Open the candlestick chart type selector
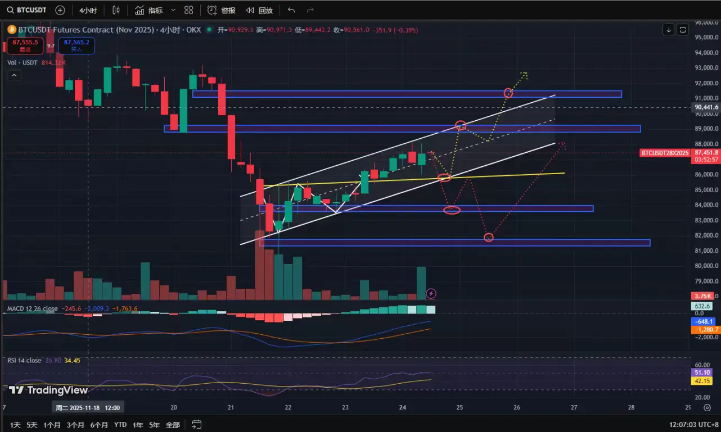This screenshot has height=432, width=721. pos(116,10)
